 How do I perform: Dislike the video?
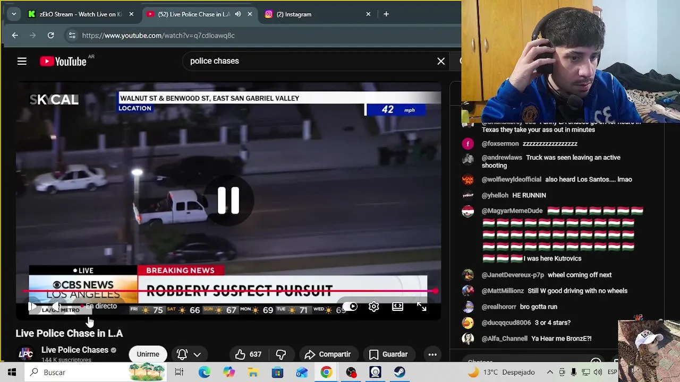click(x=281, y=354)
